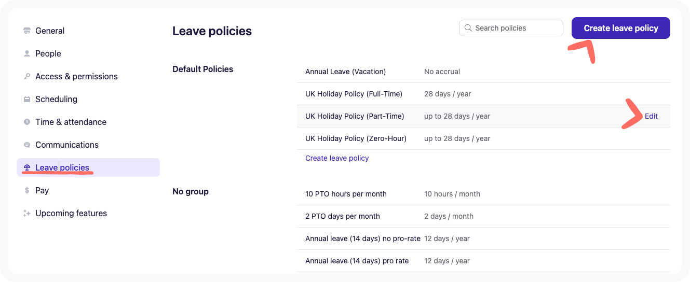Select the Annual Leave (Vacation) policy row
The height and width of the screenshot is (282, 690).
[345, 72]
